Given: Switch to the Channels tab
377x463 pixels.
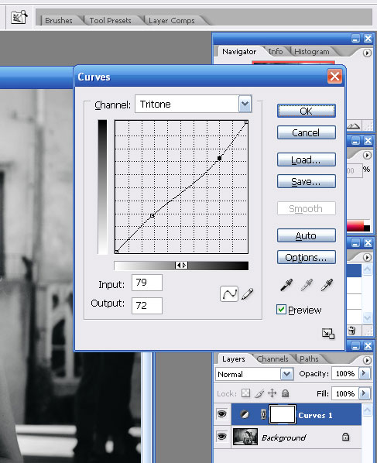Looking at the screenshot, I should pyautogui.click(x=272, y=358).
